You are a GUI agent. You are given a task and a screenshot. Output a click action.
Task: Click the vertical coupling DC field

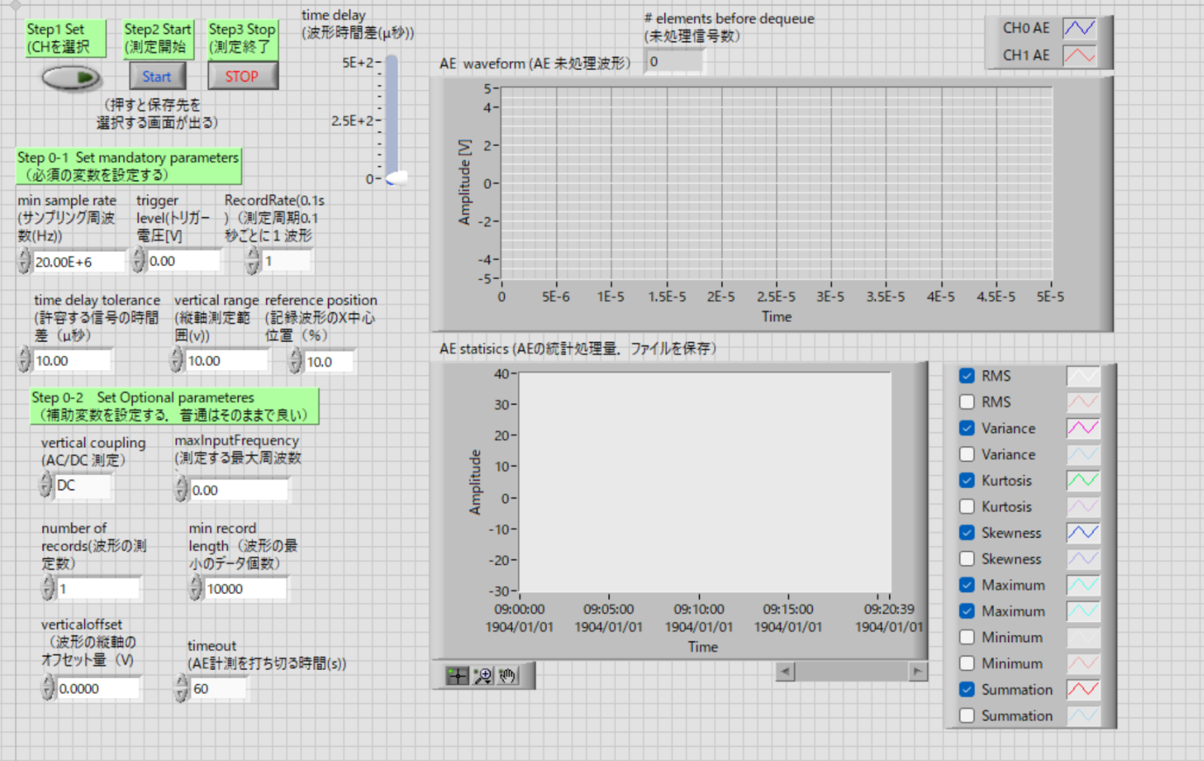click(x=83, y=486)
